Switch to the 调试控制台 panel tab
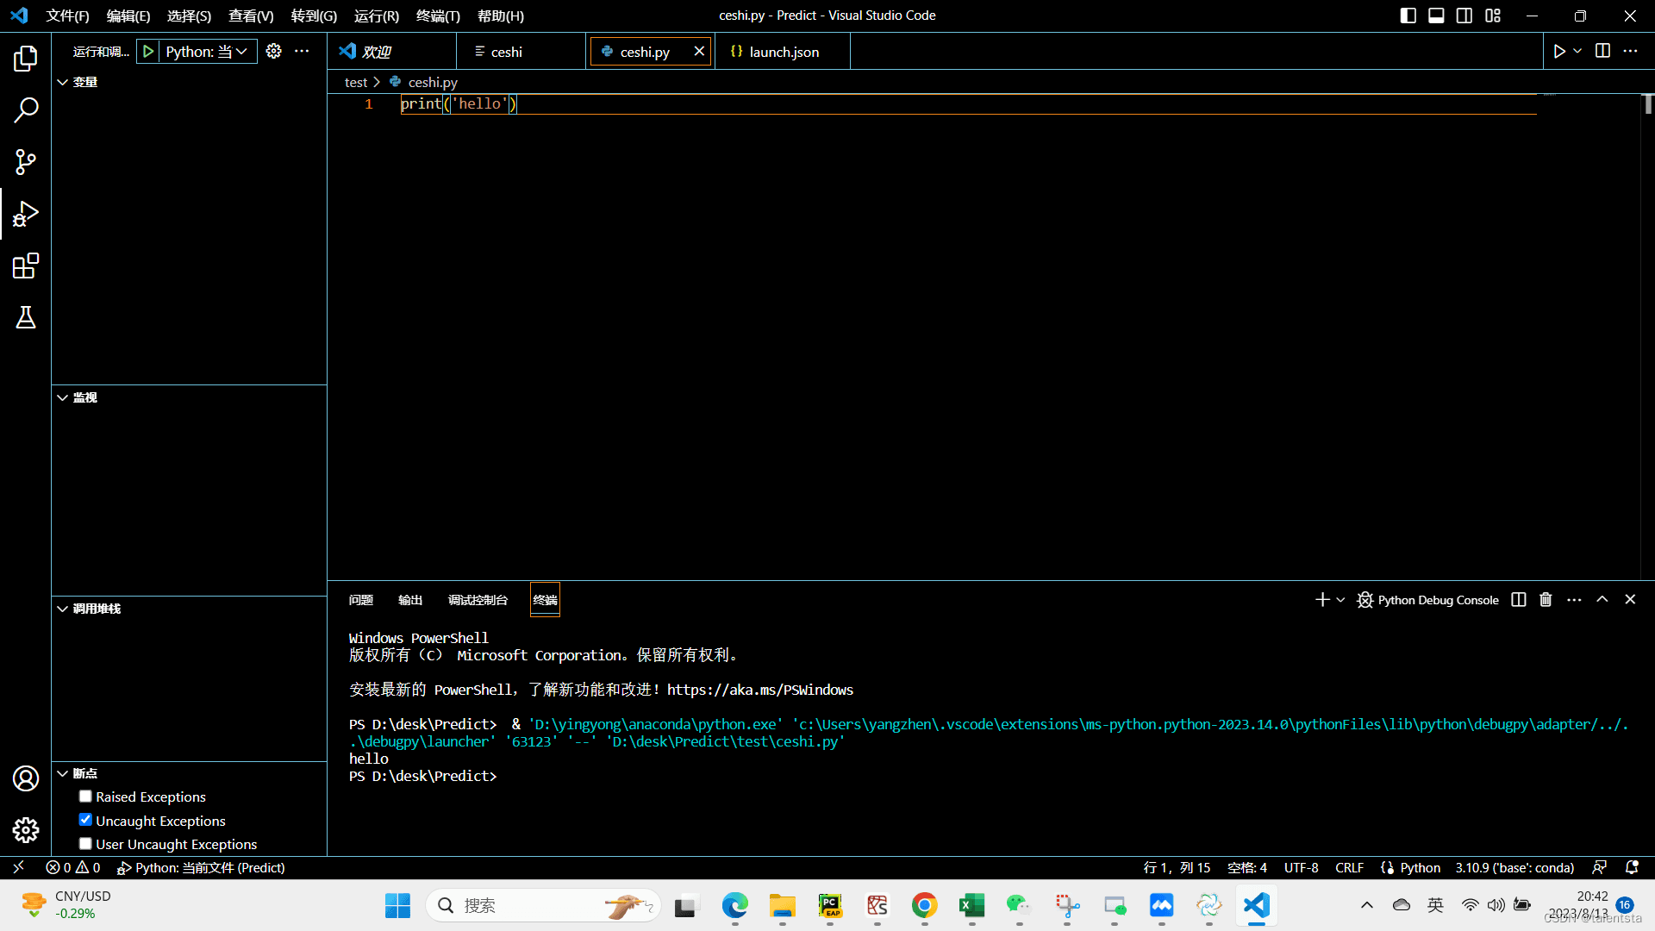The height and width of the screenshot is (931, 1655). pos(478,600)
